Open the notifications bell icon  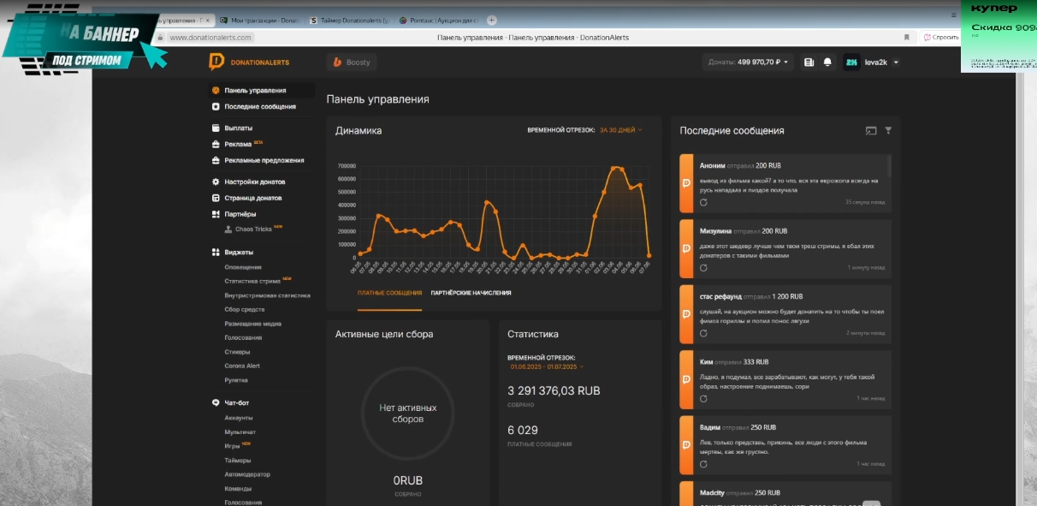click(x=827, y=62)
